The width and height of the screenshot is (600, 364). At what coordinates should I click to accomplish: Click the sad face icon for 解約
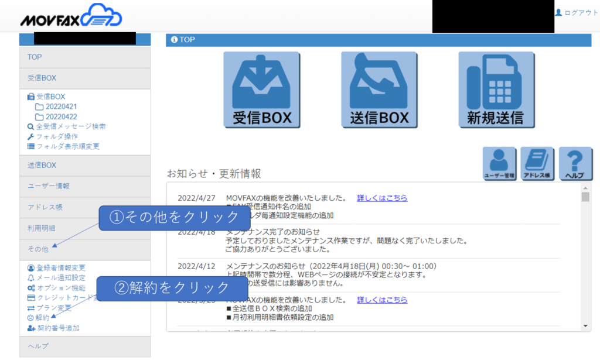pos(30,318)
